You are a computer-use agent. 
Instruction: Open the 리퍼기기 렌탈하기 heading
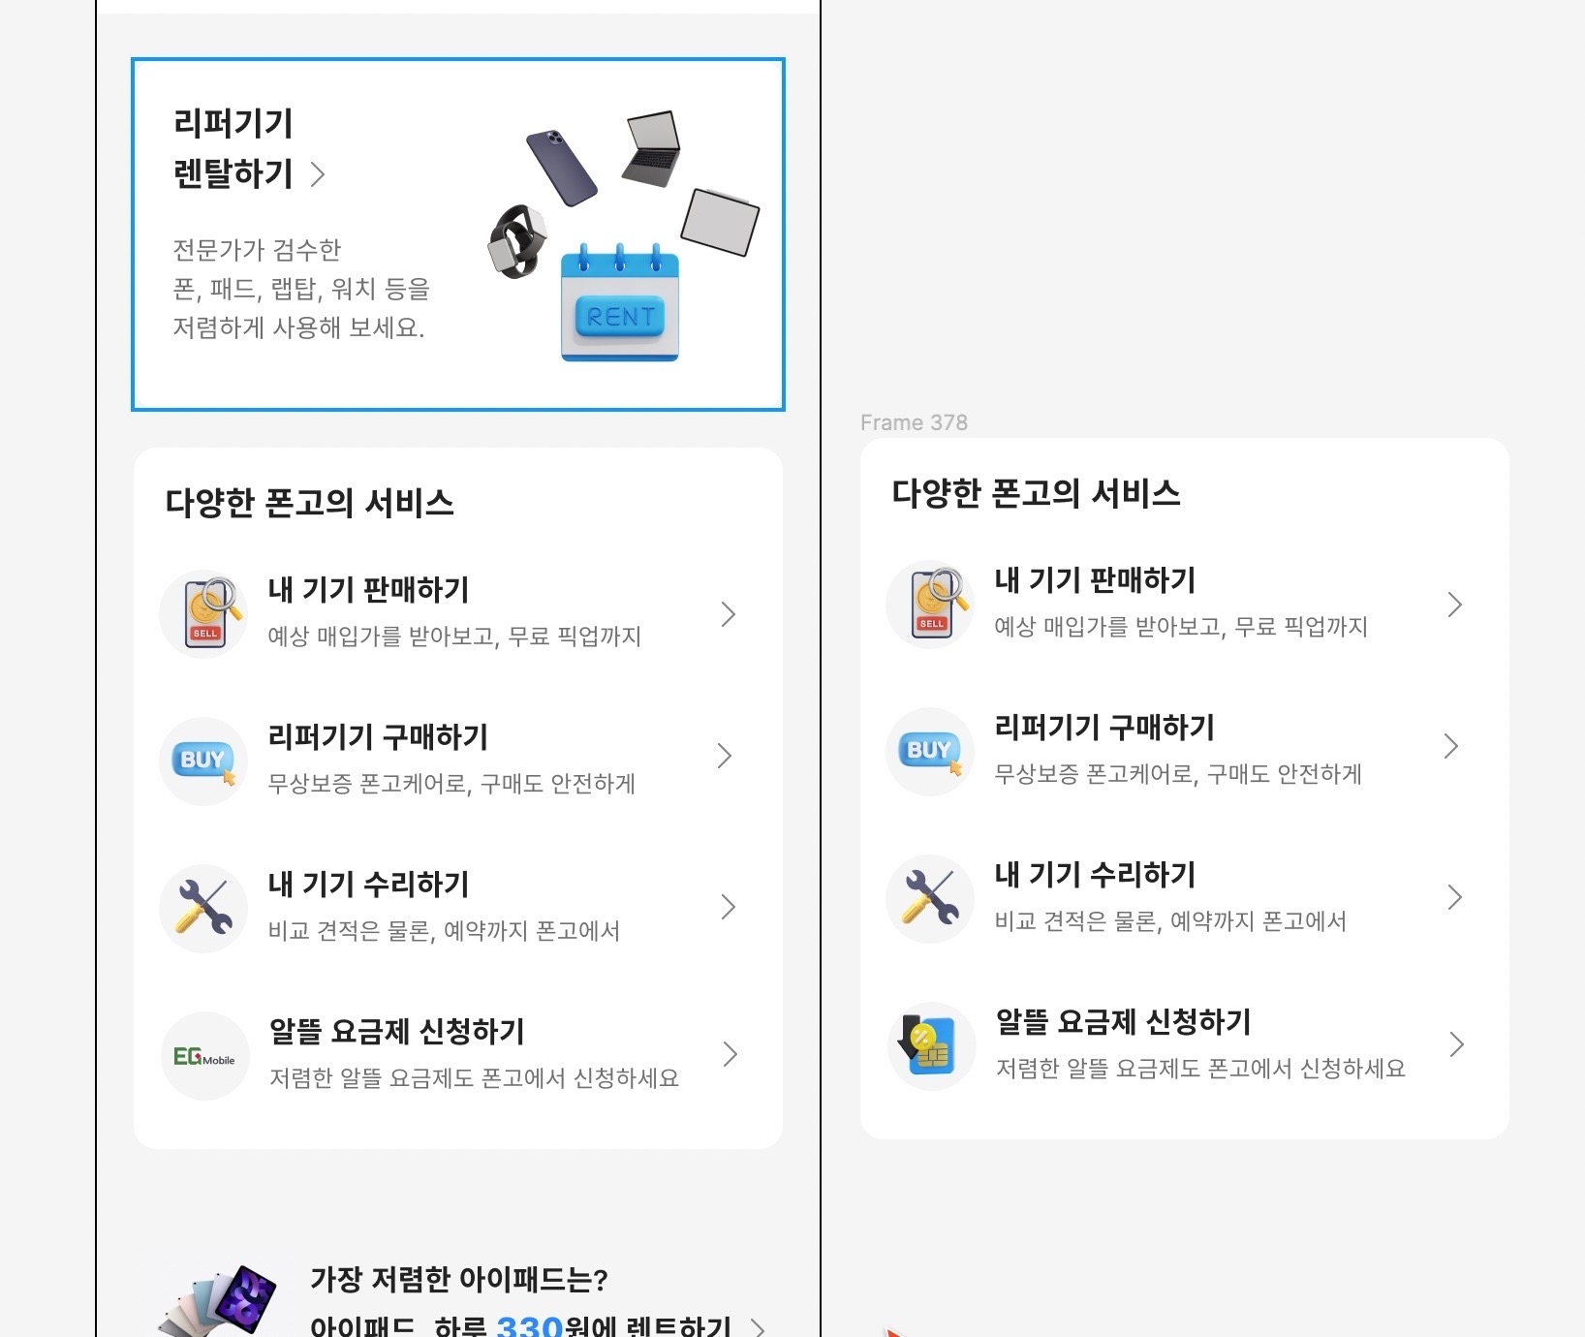(x=233, y=148)
